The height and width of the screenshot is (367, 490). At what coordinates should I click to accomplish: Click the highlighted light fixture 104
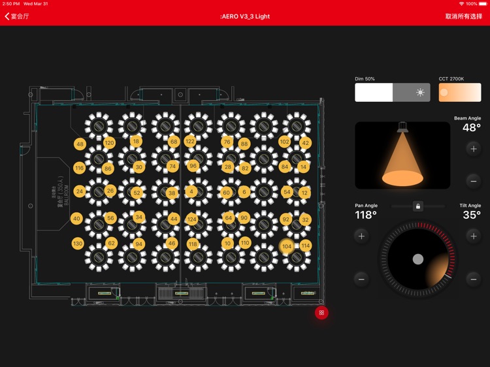[287, 246]
